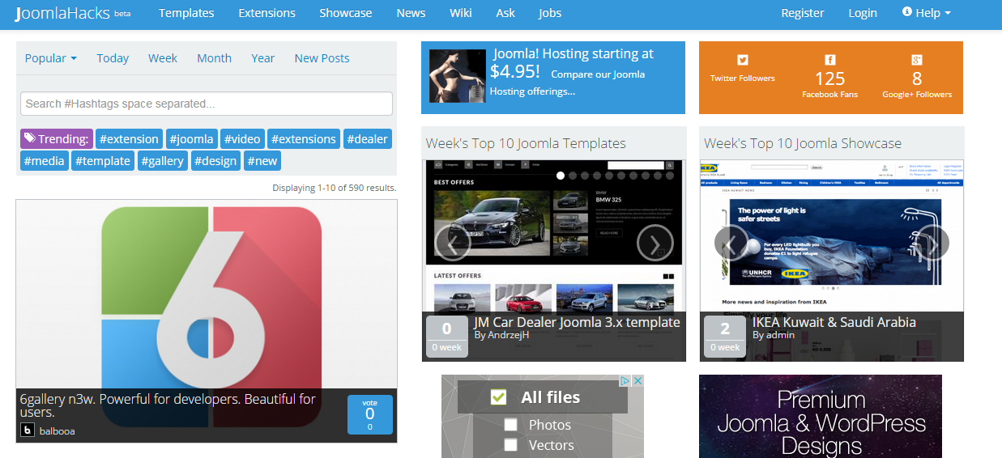The image size is (1002, 458).
Task: Open the Twitter icon in the followers panel
Action: point(743,60)
